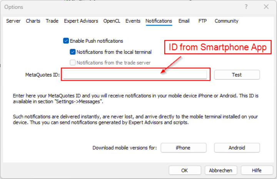Toggle Notifications from the local terminal
This screenshot has height=179, width=277.
(73, 52)
